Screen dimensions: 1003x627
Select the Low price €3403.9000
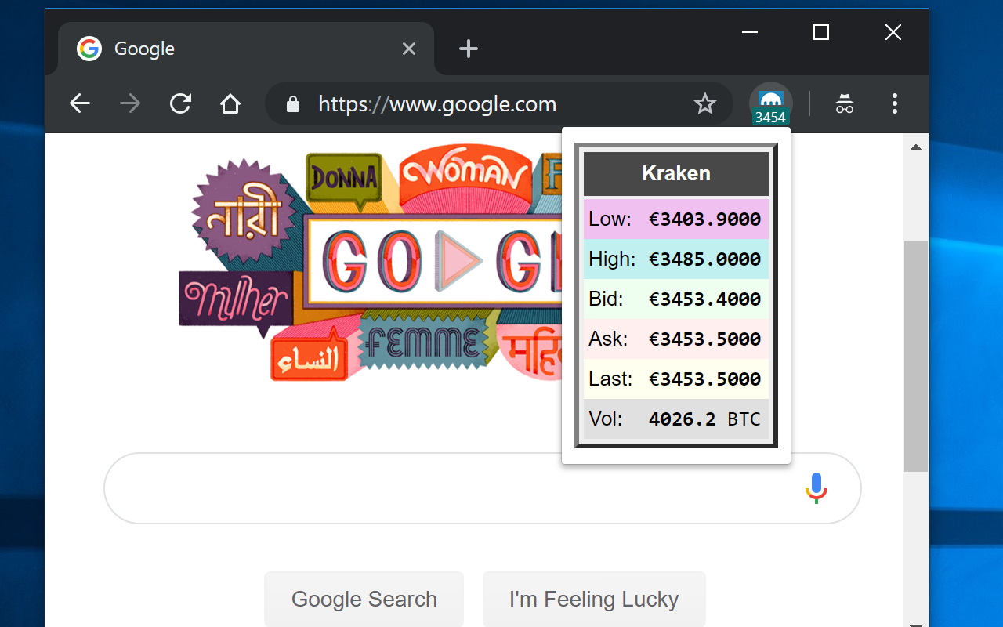705,219
